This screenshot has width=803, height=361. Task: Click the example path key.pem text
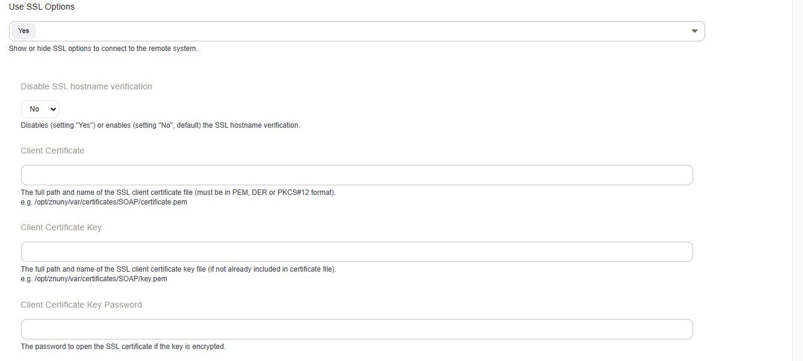pos(94,279)
